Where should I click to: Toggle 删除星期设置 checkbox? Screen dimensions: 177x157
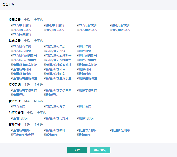click(78, 78)
